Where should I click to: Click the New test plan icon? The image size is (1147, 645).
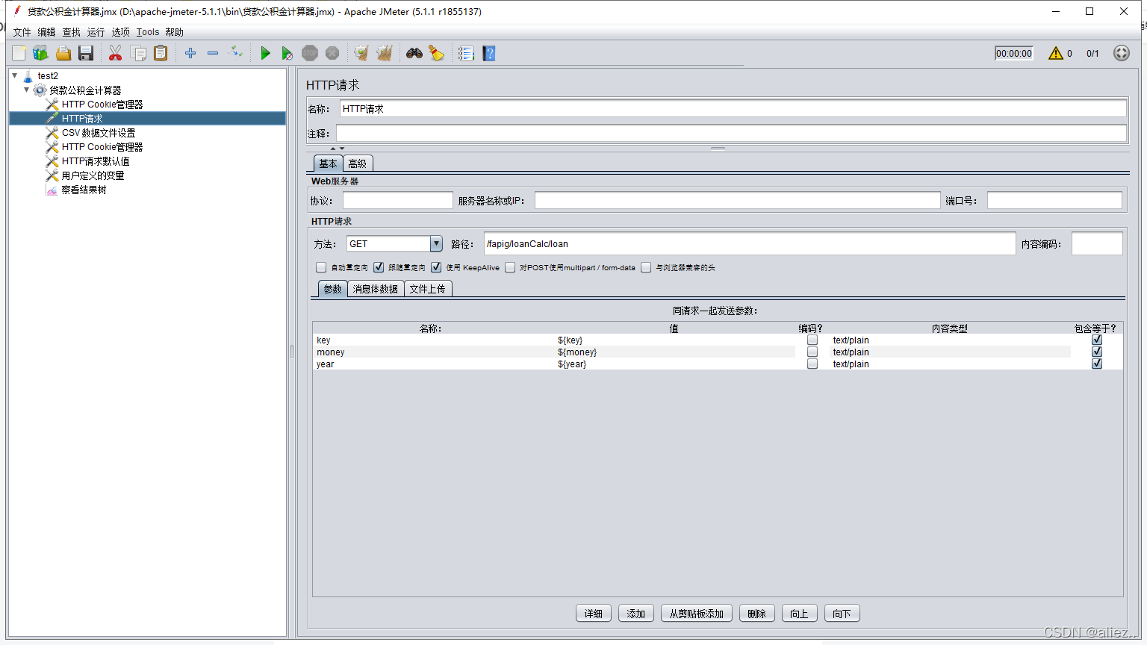coord(19,53)
